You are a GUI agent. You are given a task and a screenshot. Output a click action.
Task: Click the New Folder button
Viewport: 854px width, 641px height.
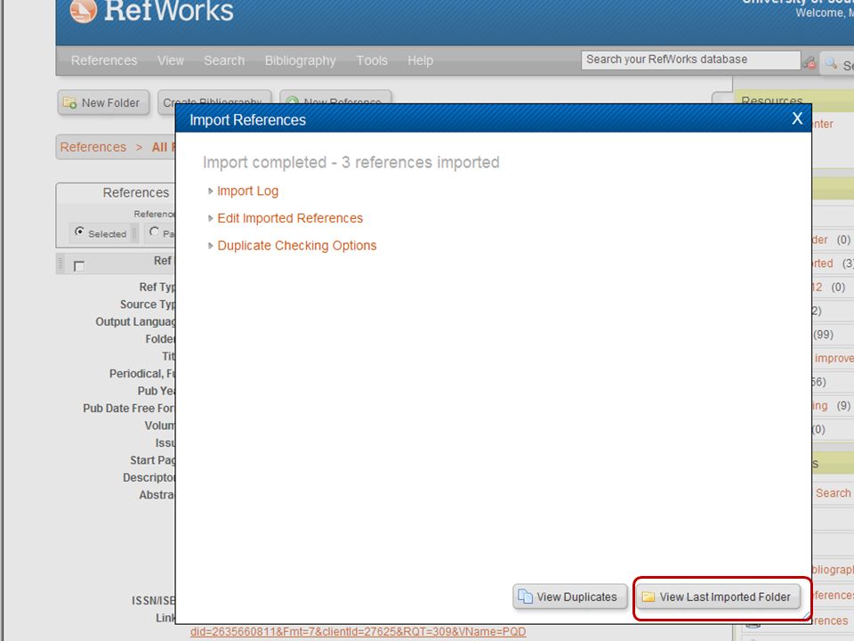coord(103,102)
